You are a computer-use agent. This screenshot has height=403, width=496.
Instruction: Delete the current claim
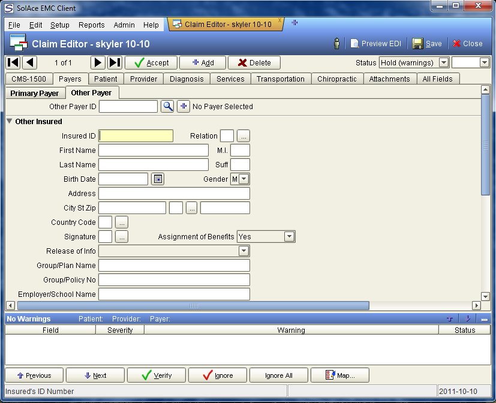[254, 62]
